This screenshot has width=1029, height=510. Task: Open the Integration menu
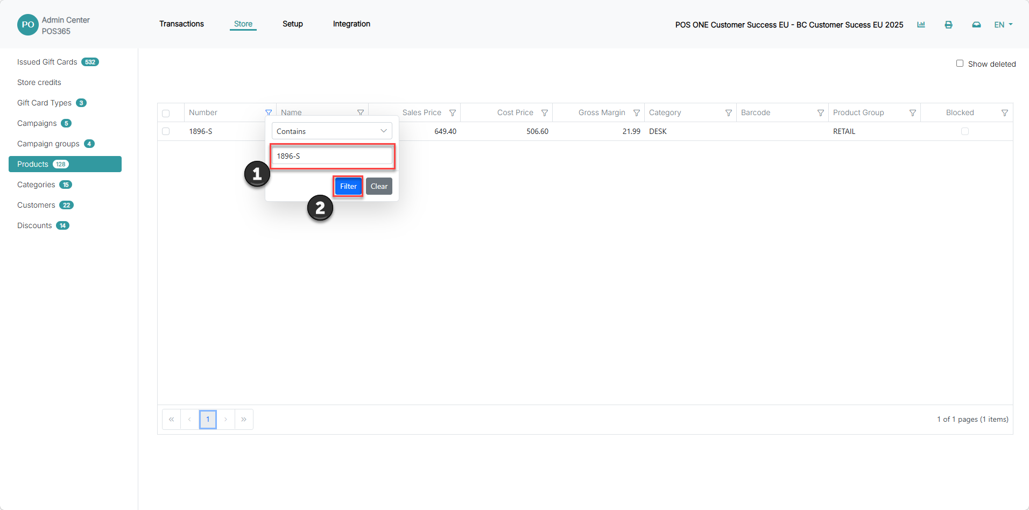pos(351,24)
